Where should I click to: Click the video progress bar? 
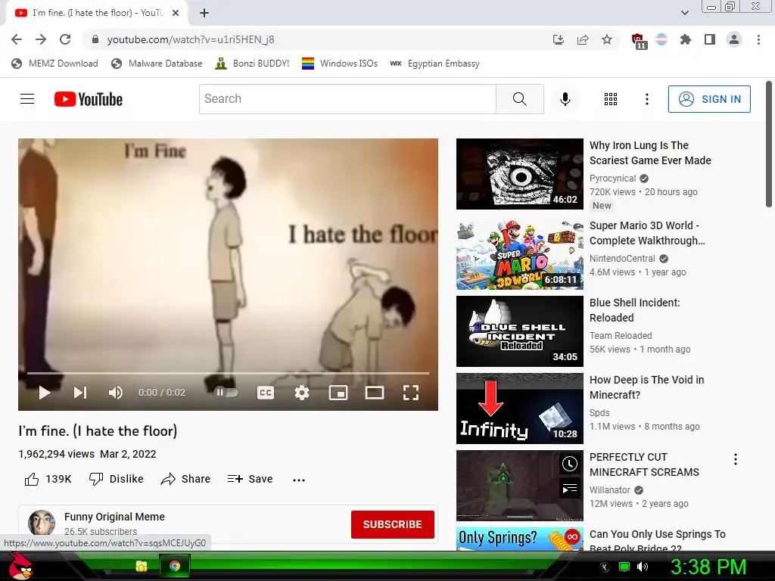click(228, 373)
